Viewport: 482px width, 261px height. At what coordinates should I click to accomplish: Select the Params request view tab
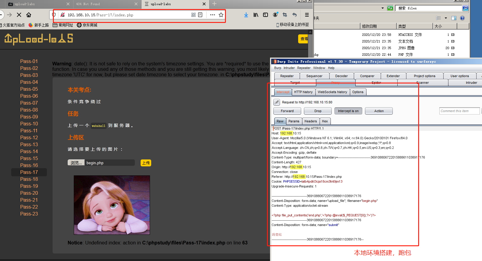(x=294, y=121)
